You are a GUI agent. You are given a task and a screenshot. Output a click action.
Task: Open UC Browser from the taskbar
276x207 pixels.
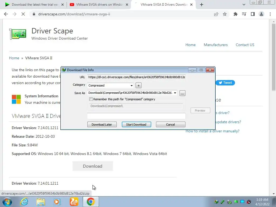point(74,202)
